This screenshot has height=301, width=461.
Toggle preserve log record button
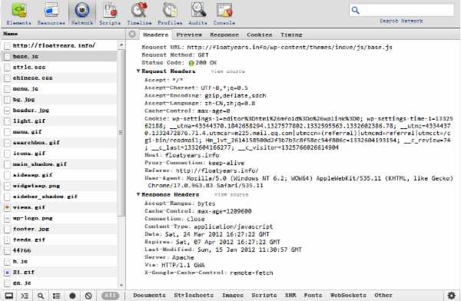(x=72, y=296)
